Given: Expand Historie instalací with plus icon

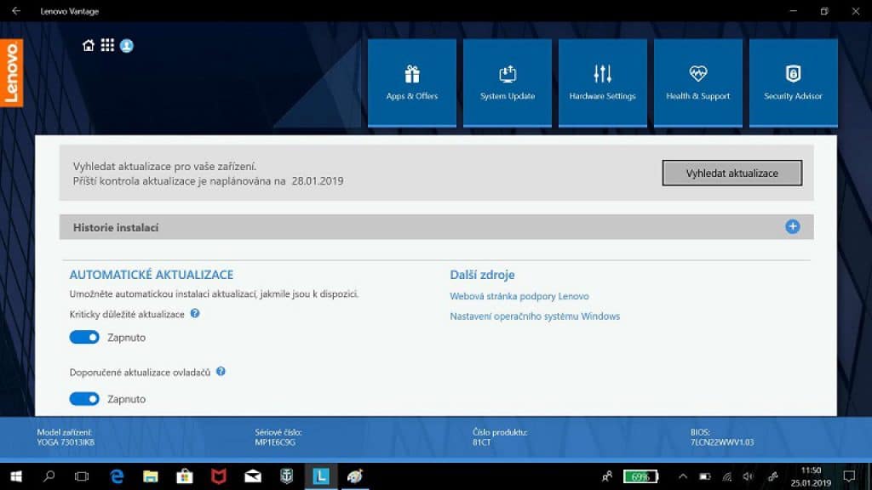Looking at the screenshot, I should click(793, 226).
